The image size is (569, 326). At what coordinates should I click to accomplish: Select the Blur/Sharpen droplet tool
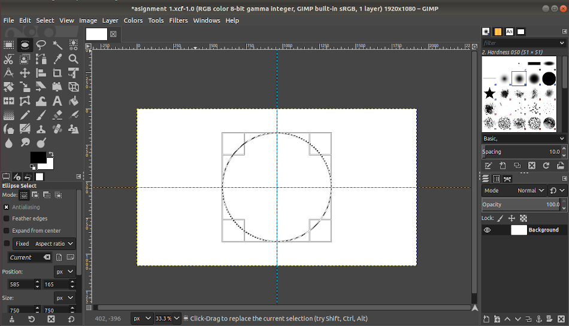9,143
